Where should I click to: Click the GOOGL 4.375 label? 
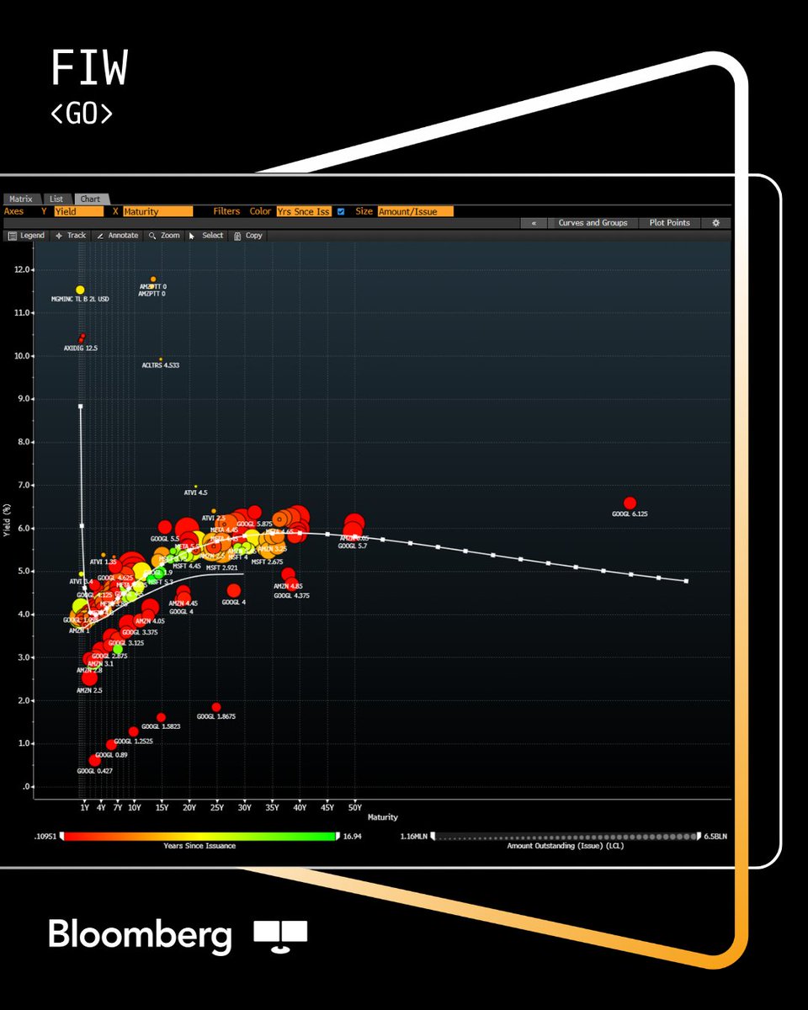click(x=292, y=596)
